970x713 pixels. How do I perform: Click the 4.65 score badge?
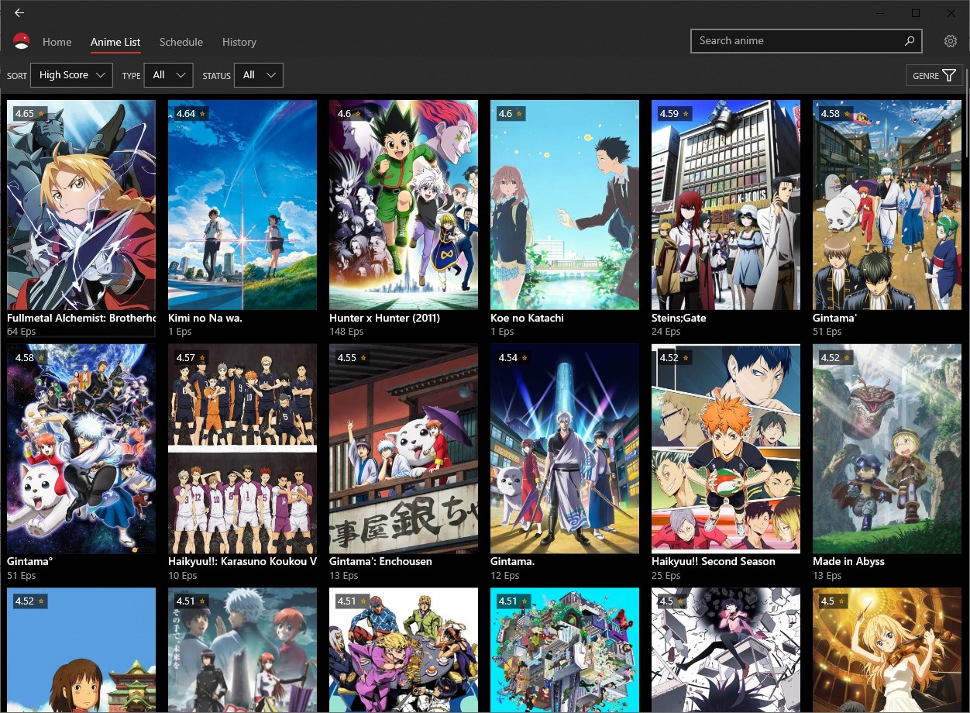coord(30,114)
